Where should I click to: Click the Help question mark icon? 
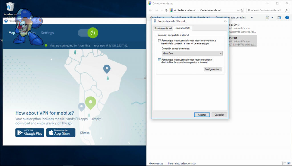click(287, 17)
